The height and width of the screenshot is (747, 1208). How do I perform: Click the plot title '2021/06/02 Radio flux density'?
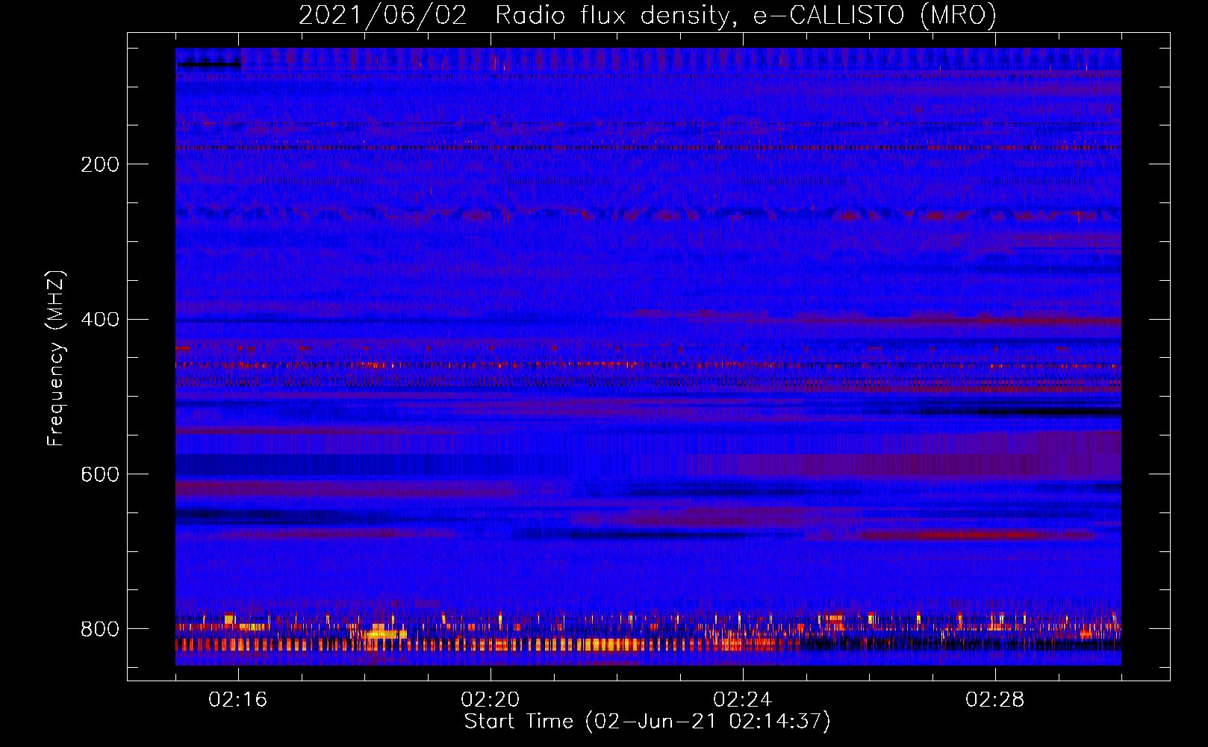click(x=647, y=16)
